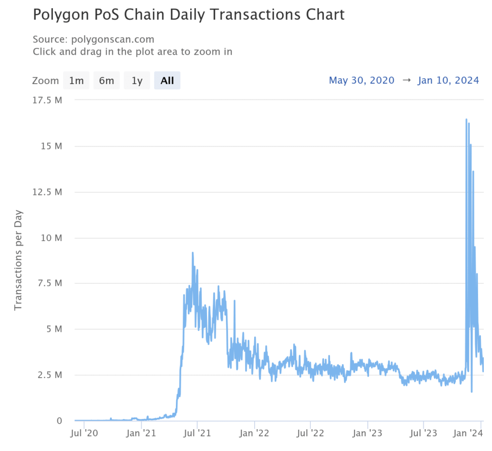Screen dimensions: 492x451
Task: Switch zoom range to 1y
Action: (137, 81)
